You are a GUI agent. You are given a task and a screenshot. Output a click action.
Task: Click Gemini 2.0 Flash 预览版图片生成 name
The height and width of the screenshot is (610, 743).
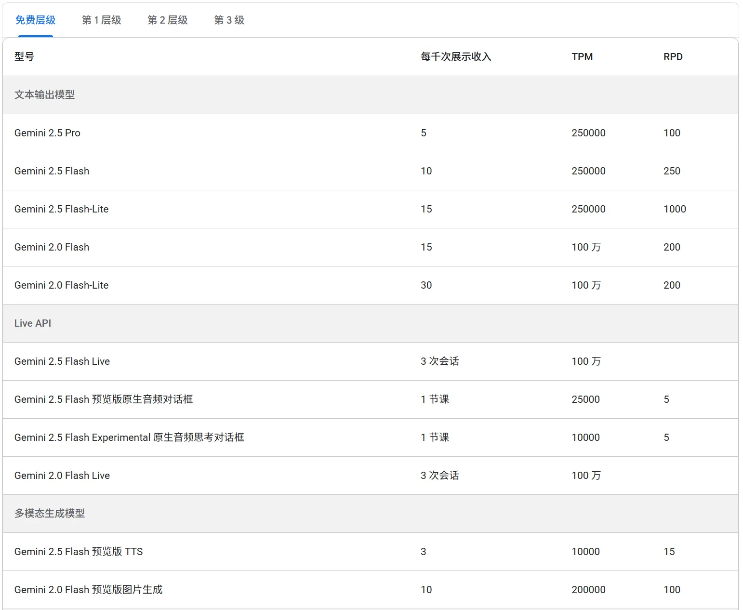coord(88,590)
